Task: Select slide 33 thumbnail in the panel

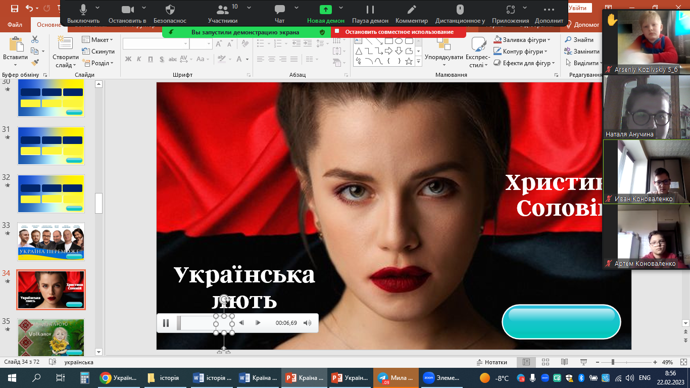Action: coord(51,241)
